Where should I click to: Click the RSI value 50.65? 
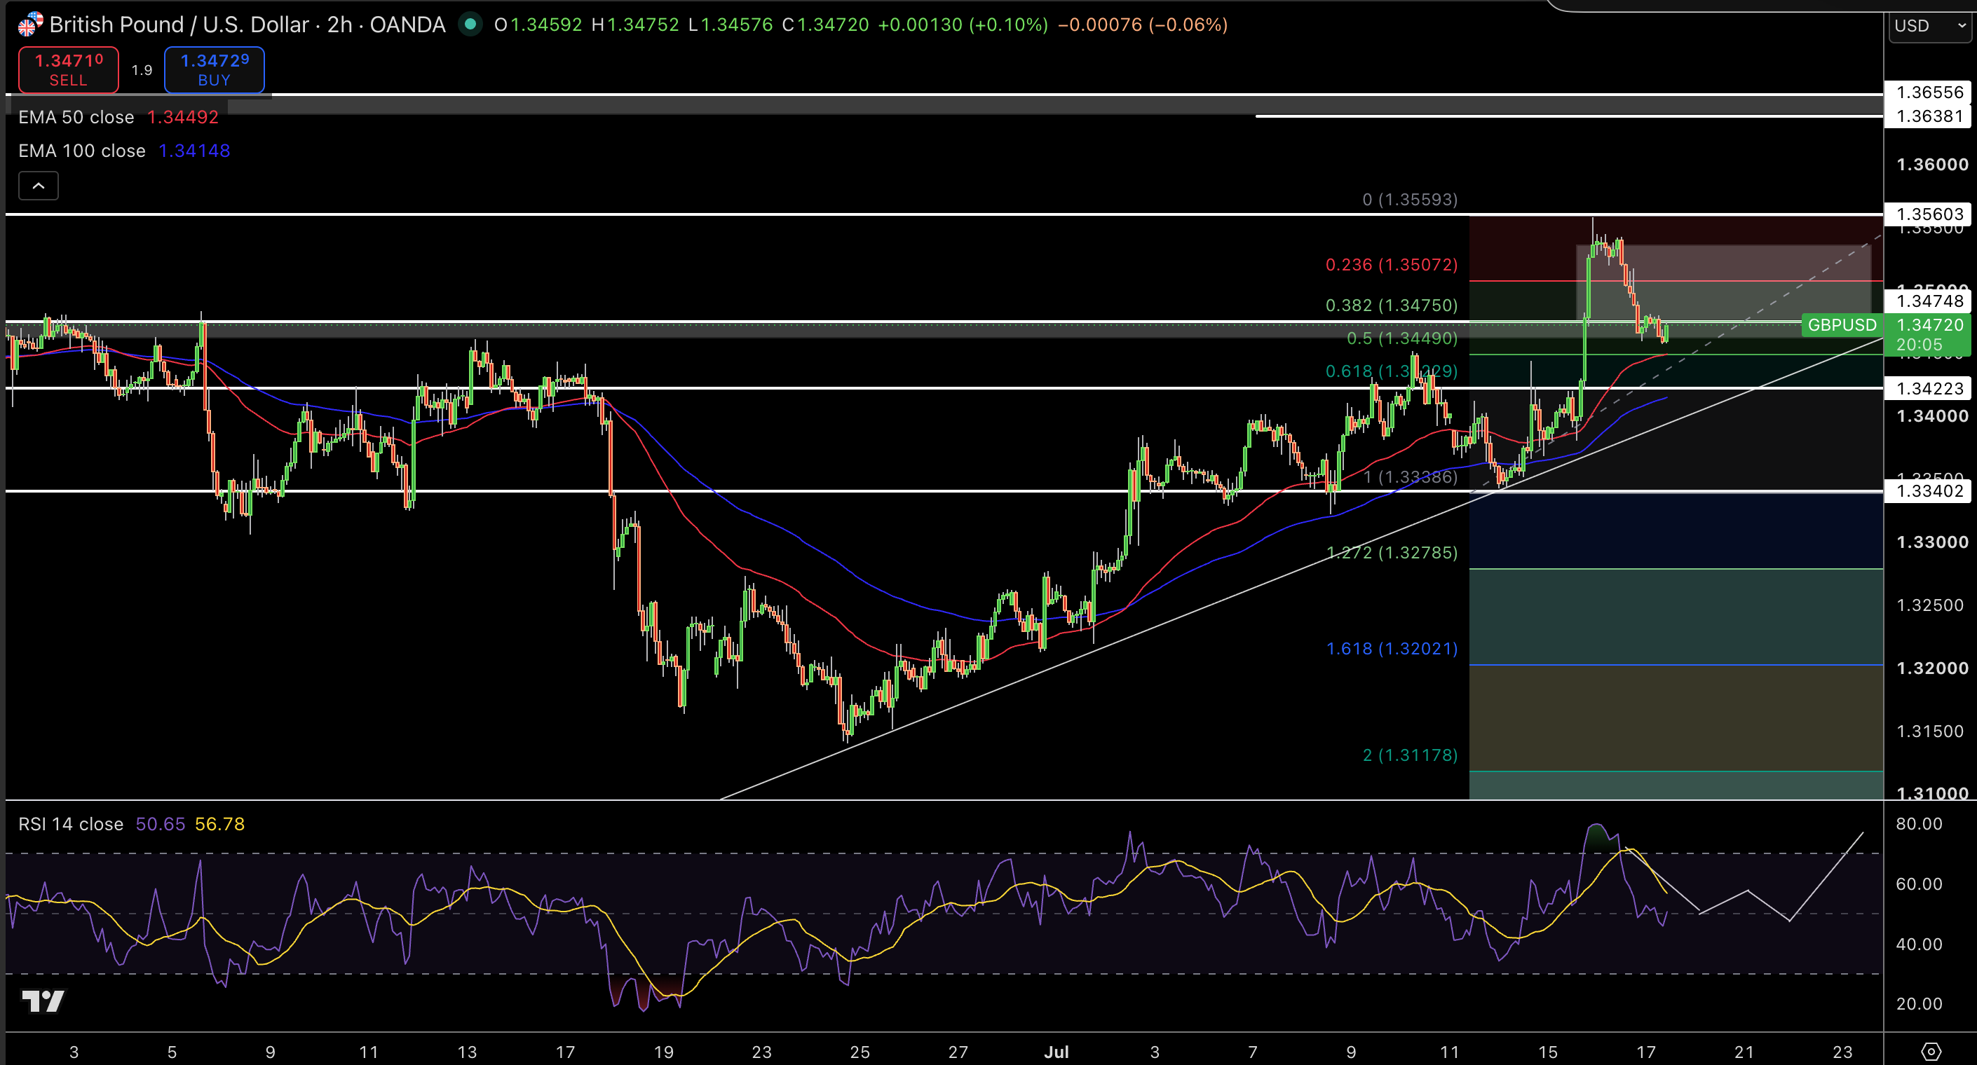tap(161, 824)
